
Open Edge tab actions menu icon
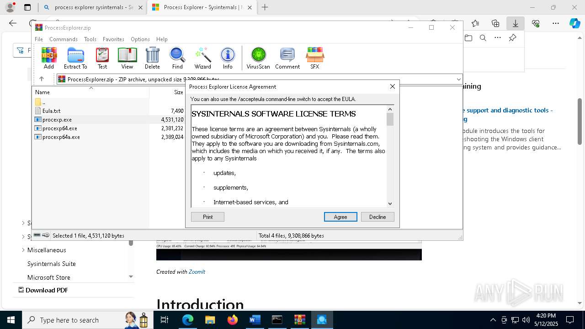[x=27, y=7]
